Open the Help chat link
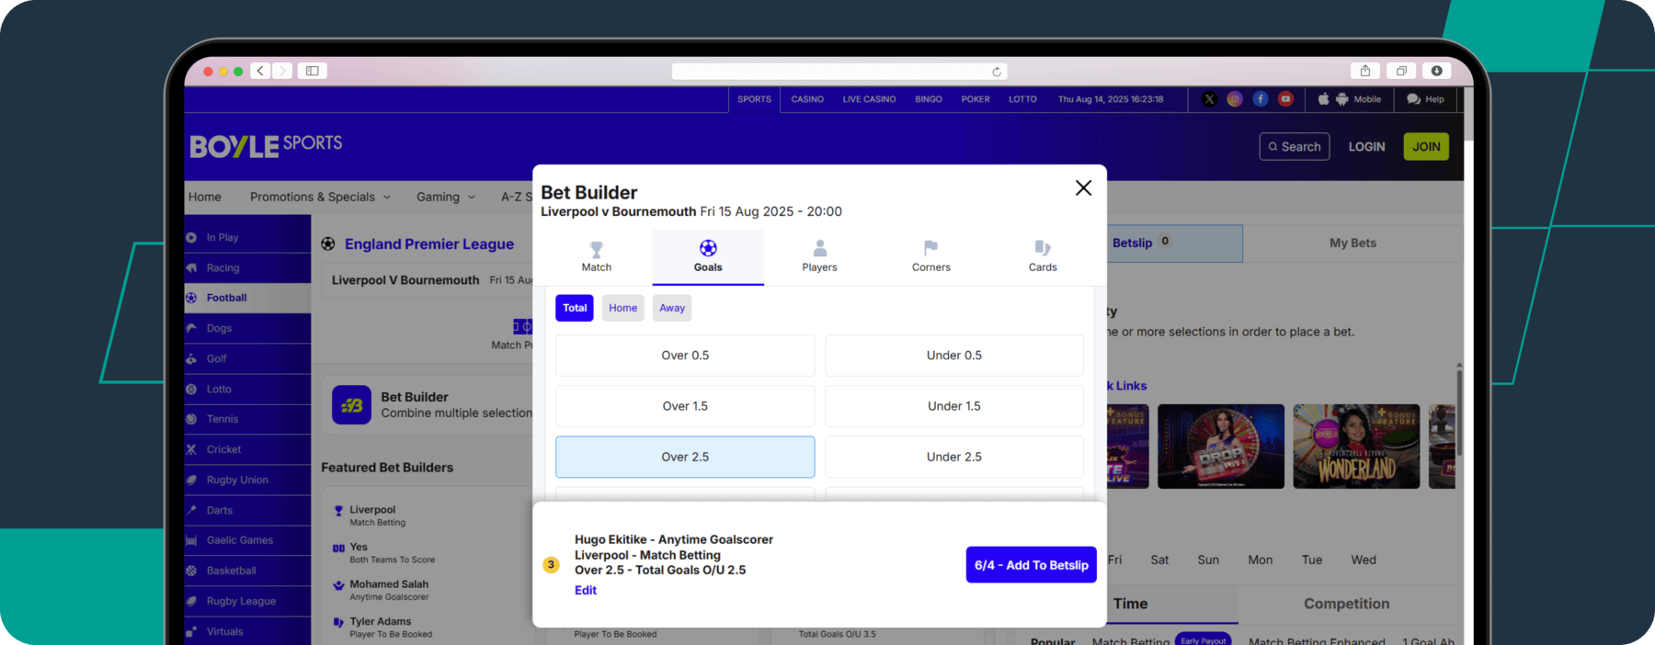Screen dimensions: 1655x645 click(1425, 99)
